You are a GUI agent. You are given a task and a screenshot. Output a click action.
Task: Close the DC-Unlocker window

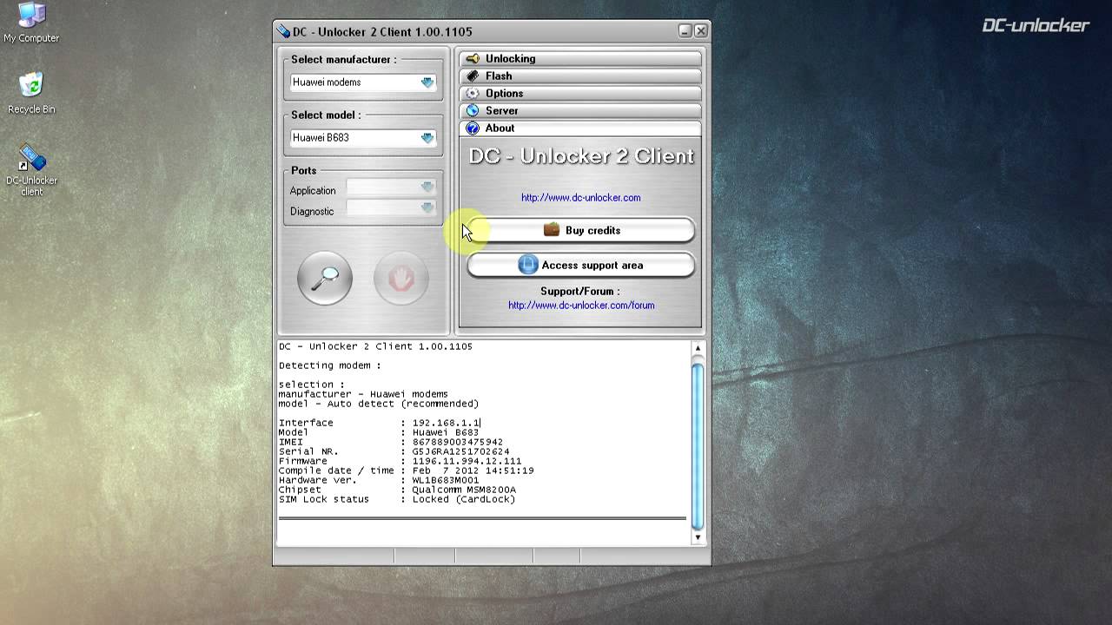point(701,31)
